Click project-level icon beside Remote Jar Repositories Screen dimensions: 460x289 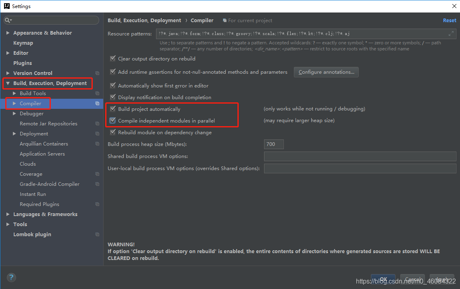(x=98, y=124)
